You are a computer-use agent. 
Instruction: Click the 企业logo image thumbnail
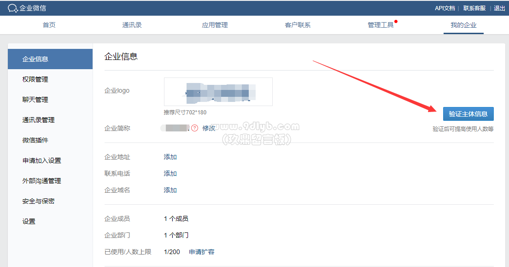tap(218, 92)
